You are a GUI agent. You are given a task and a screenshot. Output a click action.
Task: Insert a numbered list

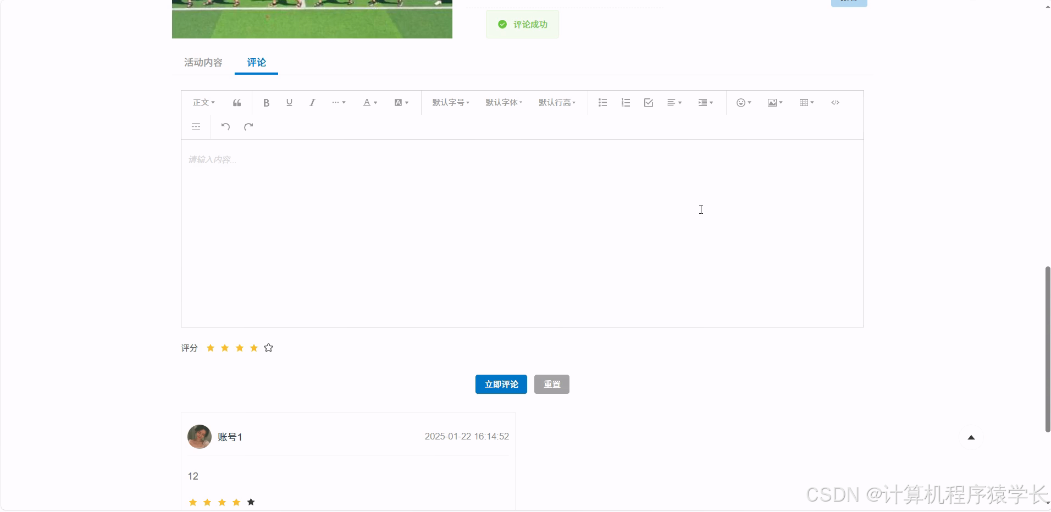(x=625, y=103)
